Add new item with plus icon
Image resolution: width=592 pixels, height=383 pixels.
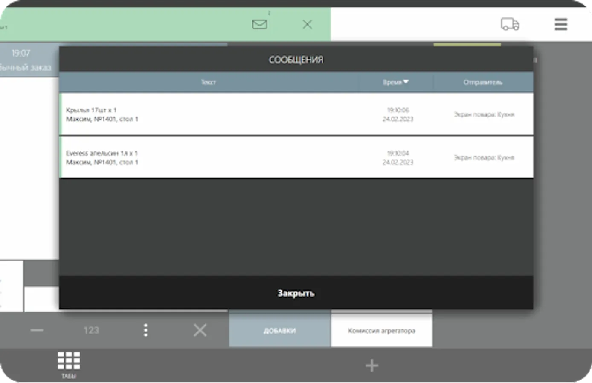pos(372,365)
